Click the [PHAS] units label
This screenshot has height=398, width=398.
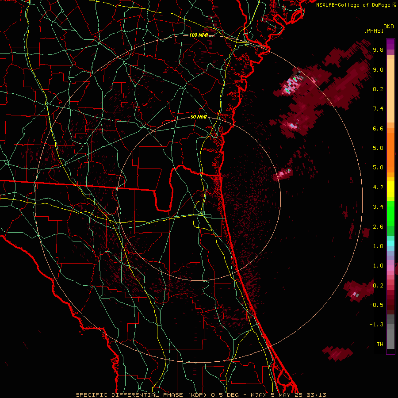[374, 31]
